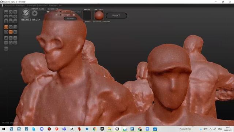Click the Strength slider handle
Screen dimensions: 234x132
click(56, 15)
